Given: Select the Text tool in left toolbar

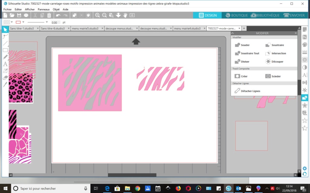Looking at the screenshot, I should pos(5,64).
